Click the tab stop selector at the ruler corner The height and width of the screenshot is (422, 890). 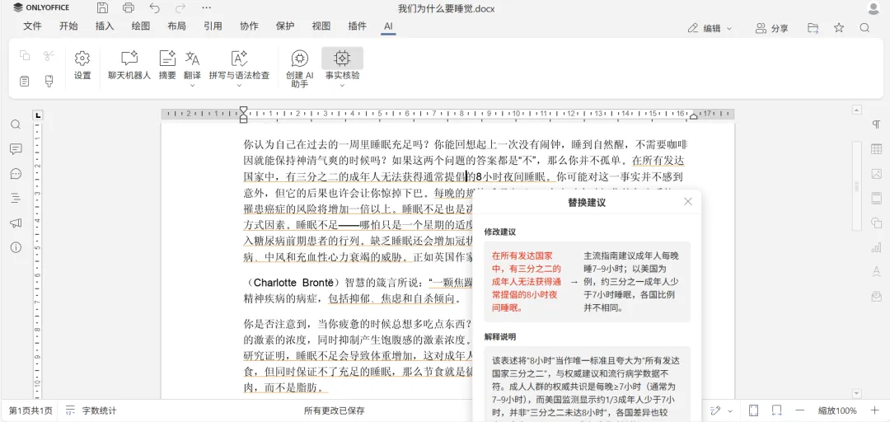[38, 115]
